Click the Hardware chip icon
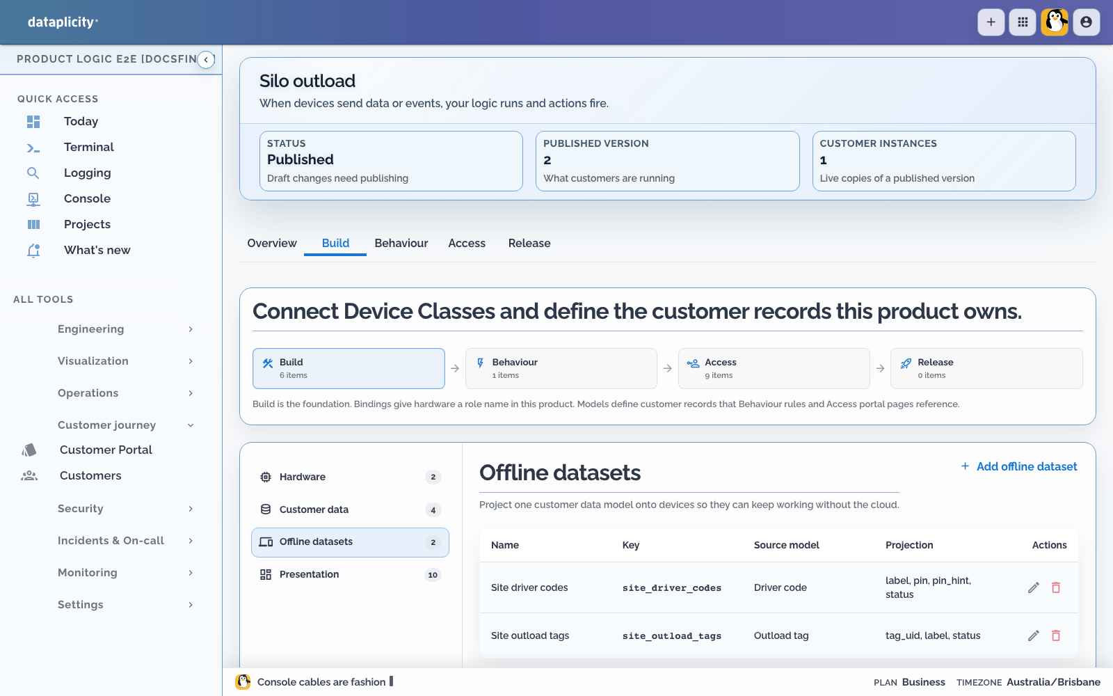The image size is (1113, 696). (x=266, y=477)
